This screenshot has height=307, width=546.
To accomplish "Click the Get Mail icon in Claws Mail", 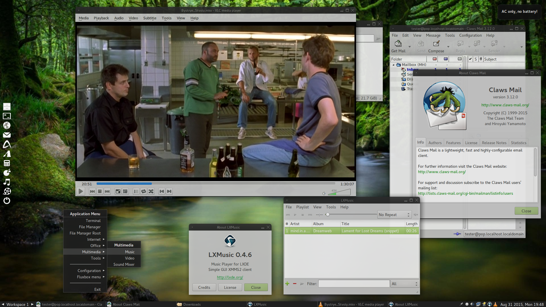I will click(398, 43).
